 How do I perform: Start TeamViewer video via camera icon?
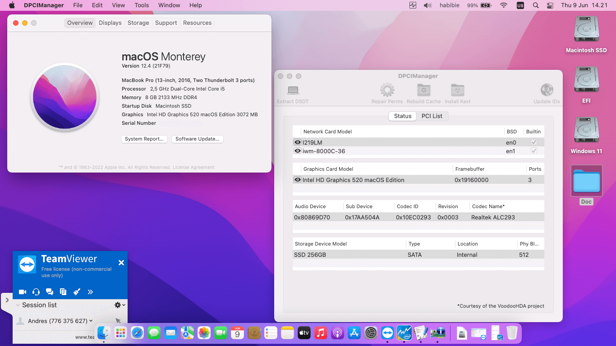pos(23,292)
